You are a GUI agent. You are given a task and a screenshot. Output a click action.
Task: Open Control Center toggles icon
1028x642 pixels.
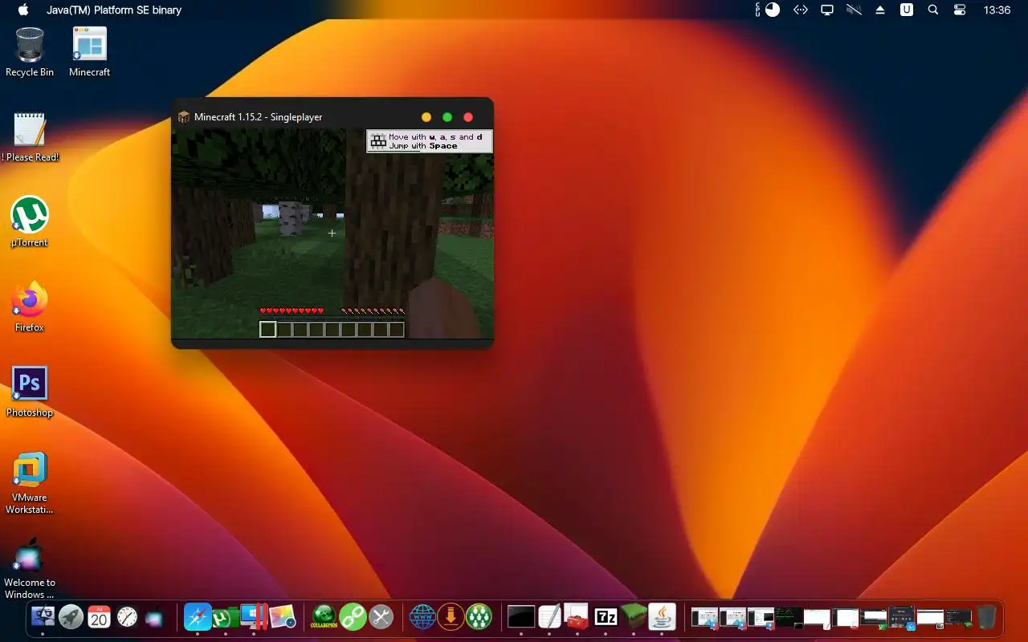coord(960,10)
